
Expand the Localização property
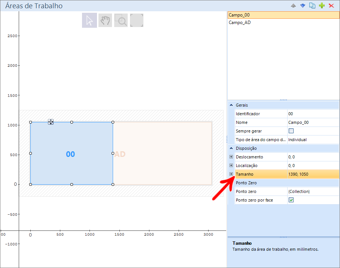tap(231, 166)
